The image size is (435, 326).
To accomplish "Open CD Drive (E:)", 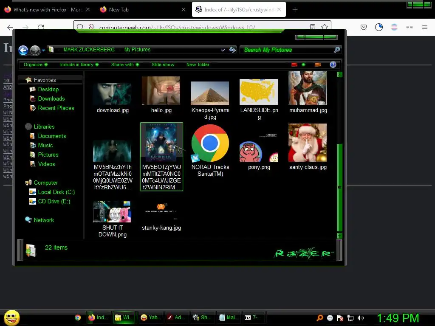I will [x=54, y=202].
